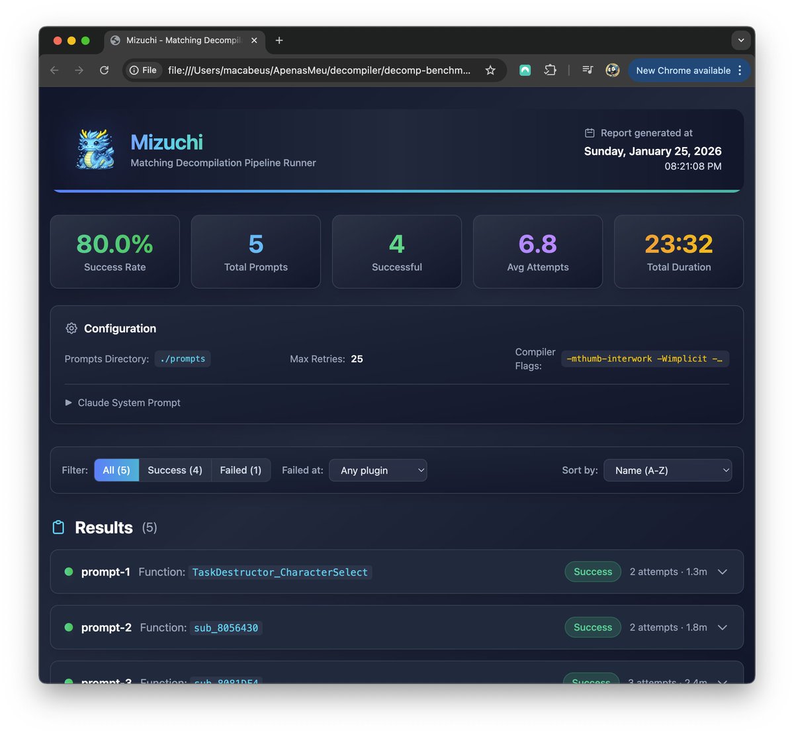The width and height of the screenshot is (794, 735).
Task: Filter results by Failed (1)
Action: pyautogui.click(x=241, y=470)
